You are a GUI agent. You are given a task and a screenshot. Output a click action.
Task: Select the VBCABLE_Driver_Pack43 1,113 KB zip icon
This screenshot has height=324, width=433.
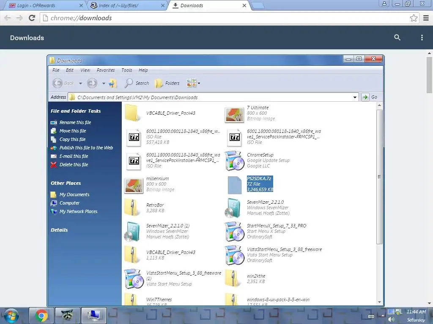[133, 254]
